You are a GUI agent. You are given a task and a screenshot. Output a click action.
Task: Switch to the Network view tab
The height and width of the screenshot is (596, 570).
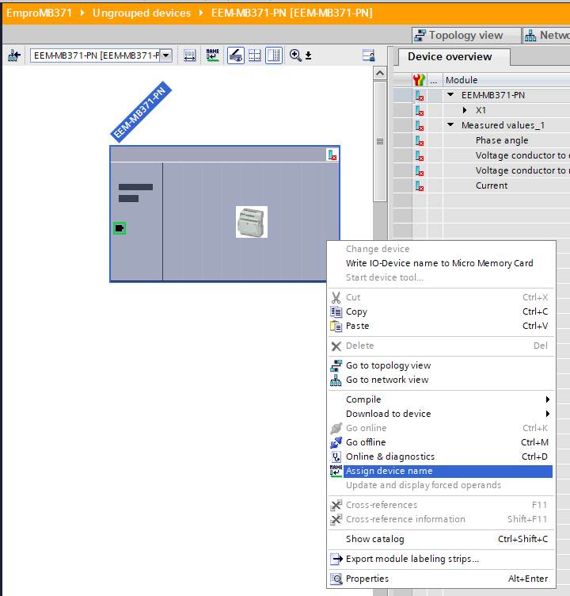click(x=546, y=36)
